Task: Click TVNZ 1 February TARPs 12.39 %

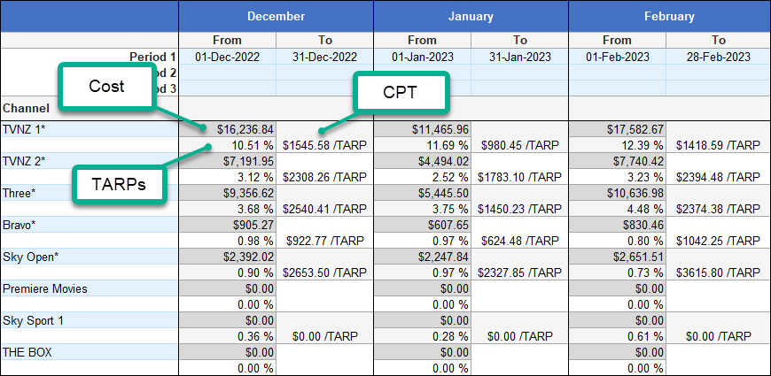Action: [617, 145]
